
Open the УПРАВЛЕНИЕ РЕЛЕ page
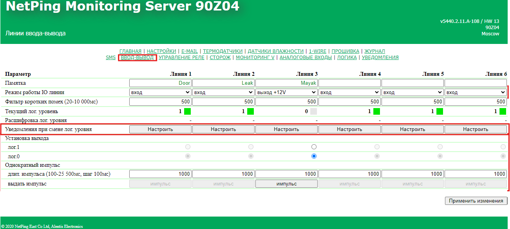click(181, 58)
